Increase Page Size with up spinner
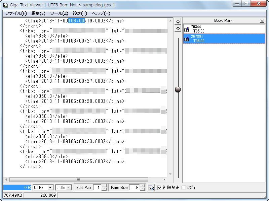 pos(143,186)
